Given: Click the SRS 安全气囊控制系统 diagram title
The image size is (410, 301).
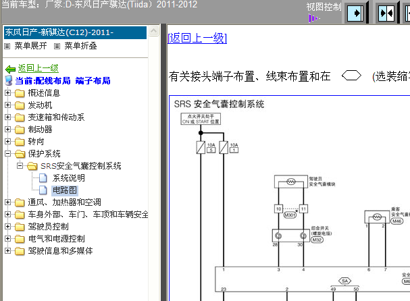Looking at the screenshot, I should [x=219, y=104].
